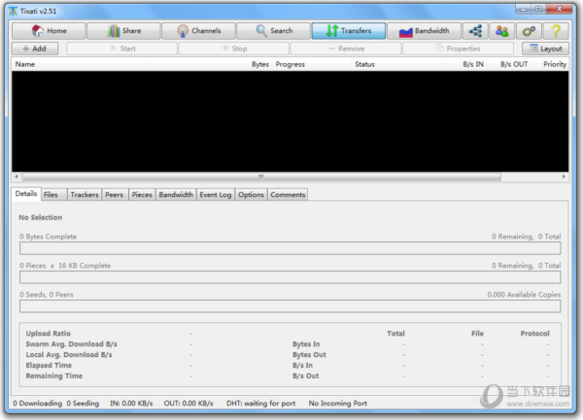Click the Stop transfer button

(234, 48)
